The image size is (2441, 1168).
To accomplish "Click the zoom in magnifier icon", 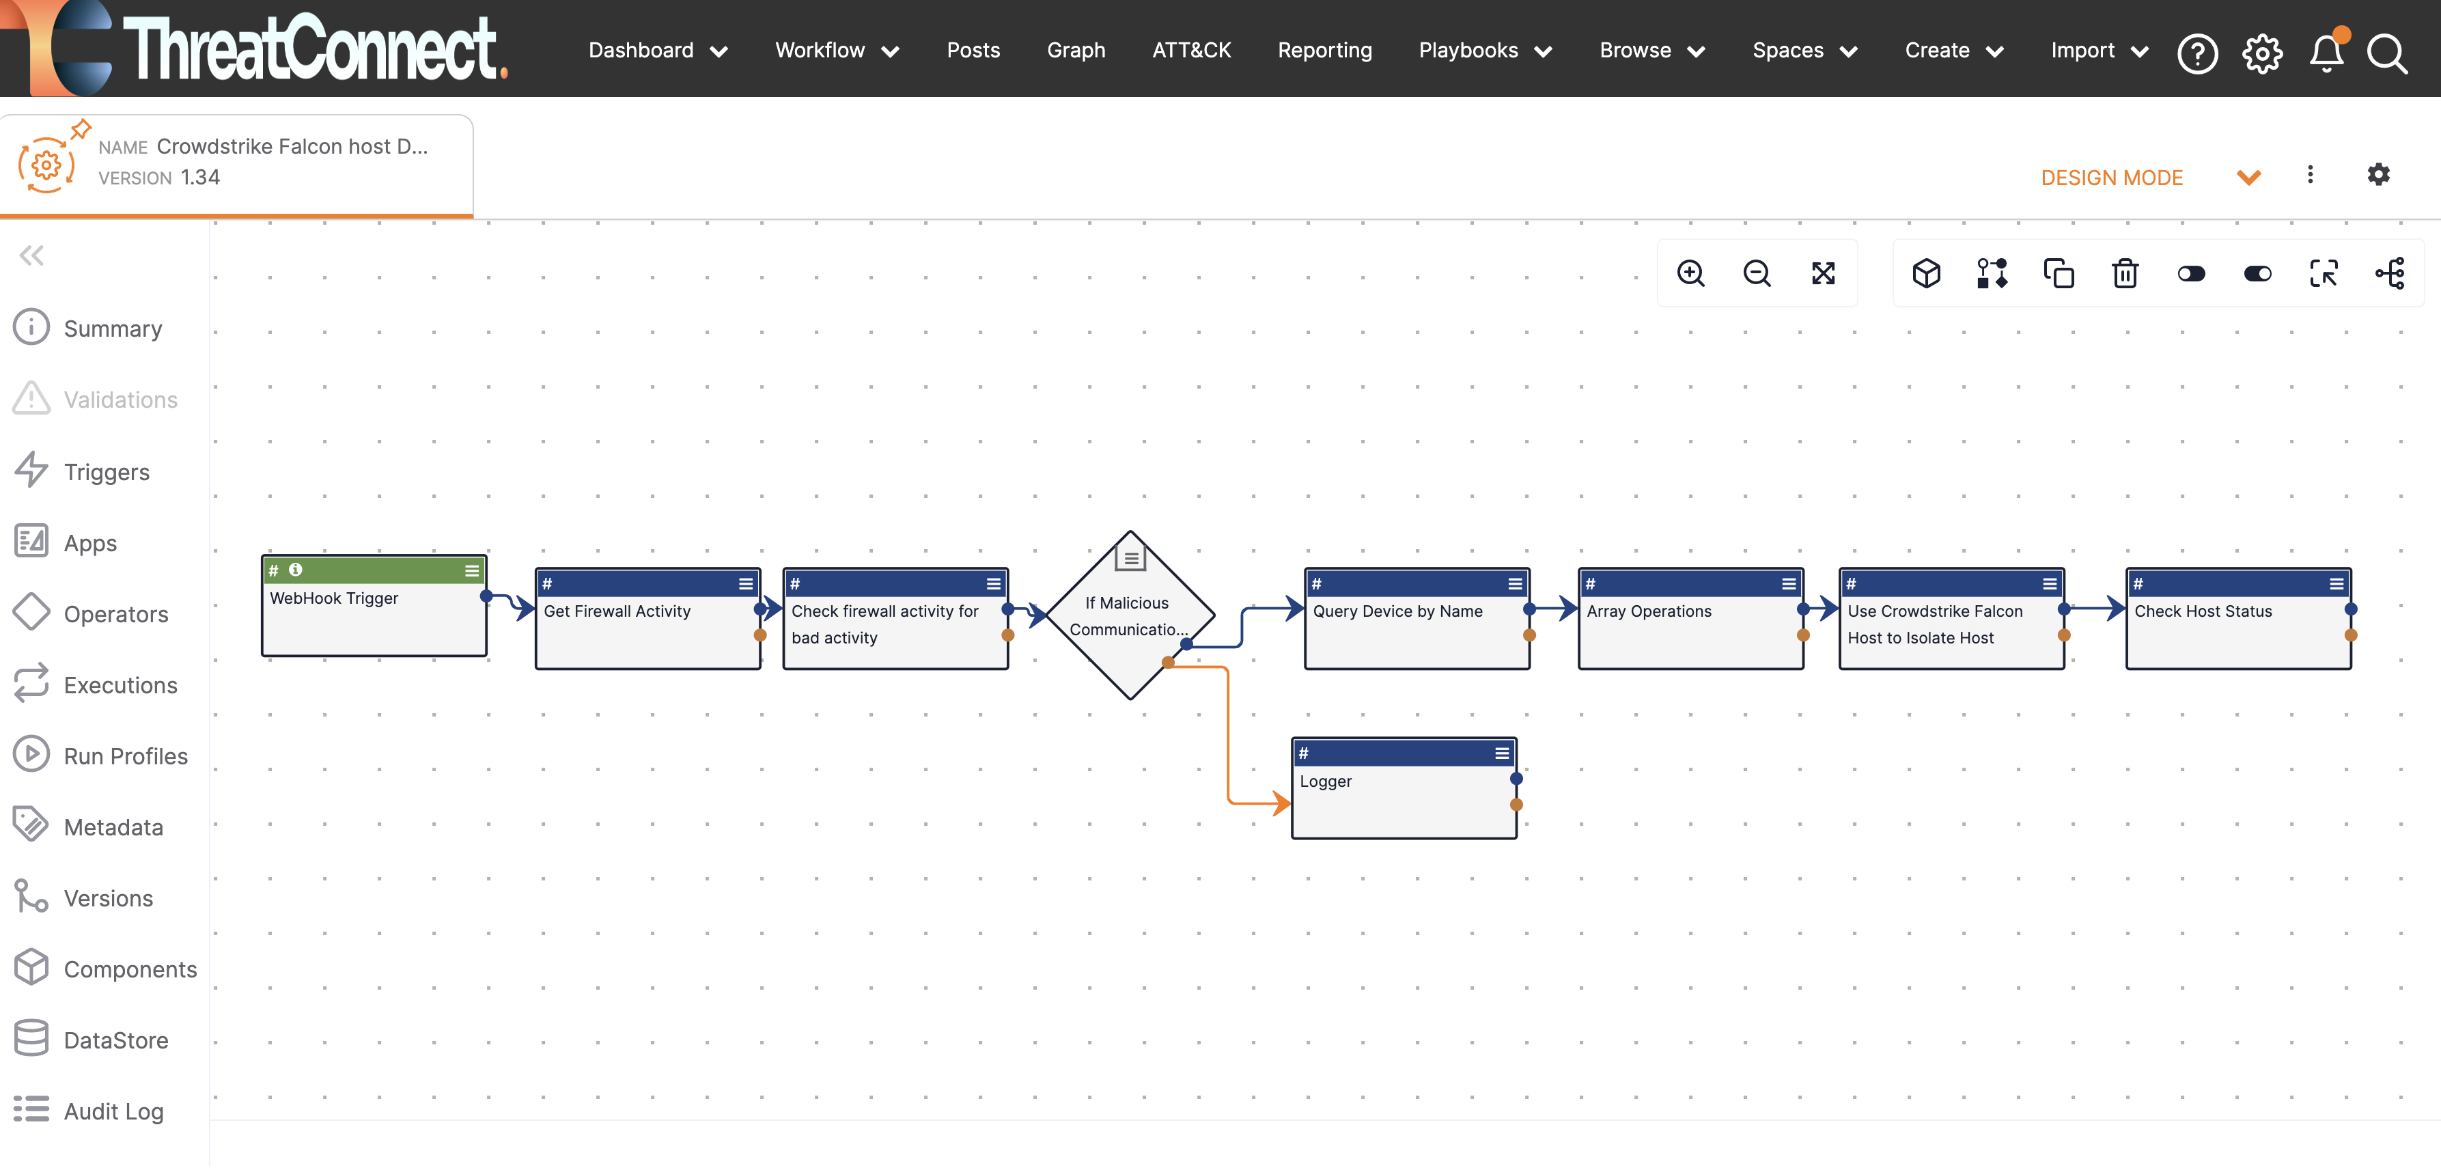I will (1692, 273).
